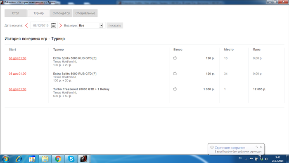Viewport: 289px width, 163px height.
Task: Click RU language indicator in tray
Action: tap(240, 158)
